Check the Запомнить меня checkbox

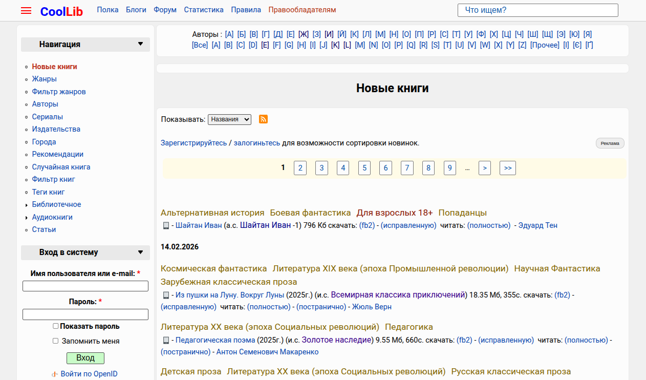(x=55, y=341)
